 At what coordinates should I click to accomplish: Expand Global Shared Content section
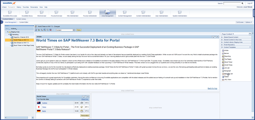click(x=222, y=37)
